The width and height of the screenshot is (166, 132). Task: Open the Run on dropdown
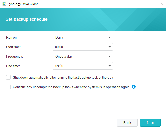pyautogui.click(x=83, y=37)
